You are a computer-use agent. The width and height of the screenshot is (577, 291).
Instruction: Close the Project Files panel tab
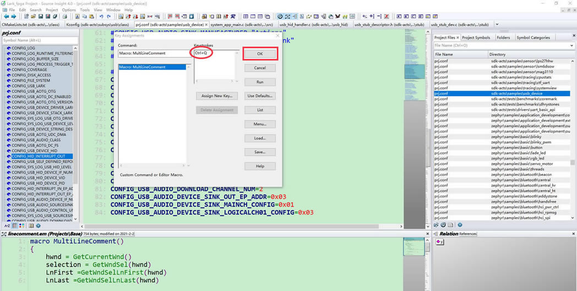point(458,37)
